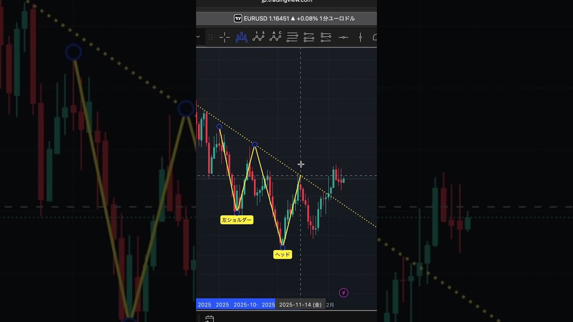The image size is (573, 322).
Task: Pick the falling dotted-line channel tool
Action: pyautogui.click(x=326, y=38)
